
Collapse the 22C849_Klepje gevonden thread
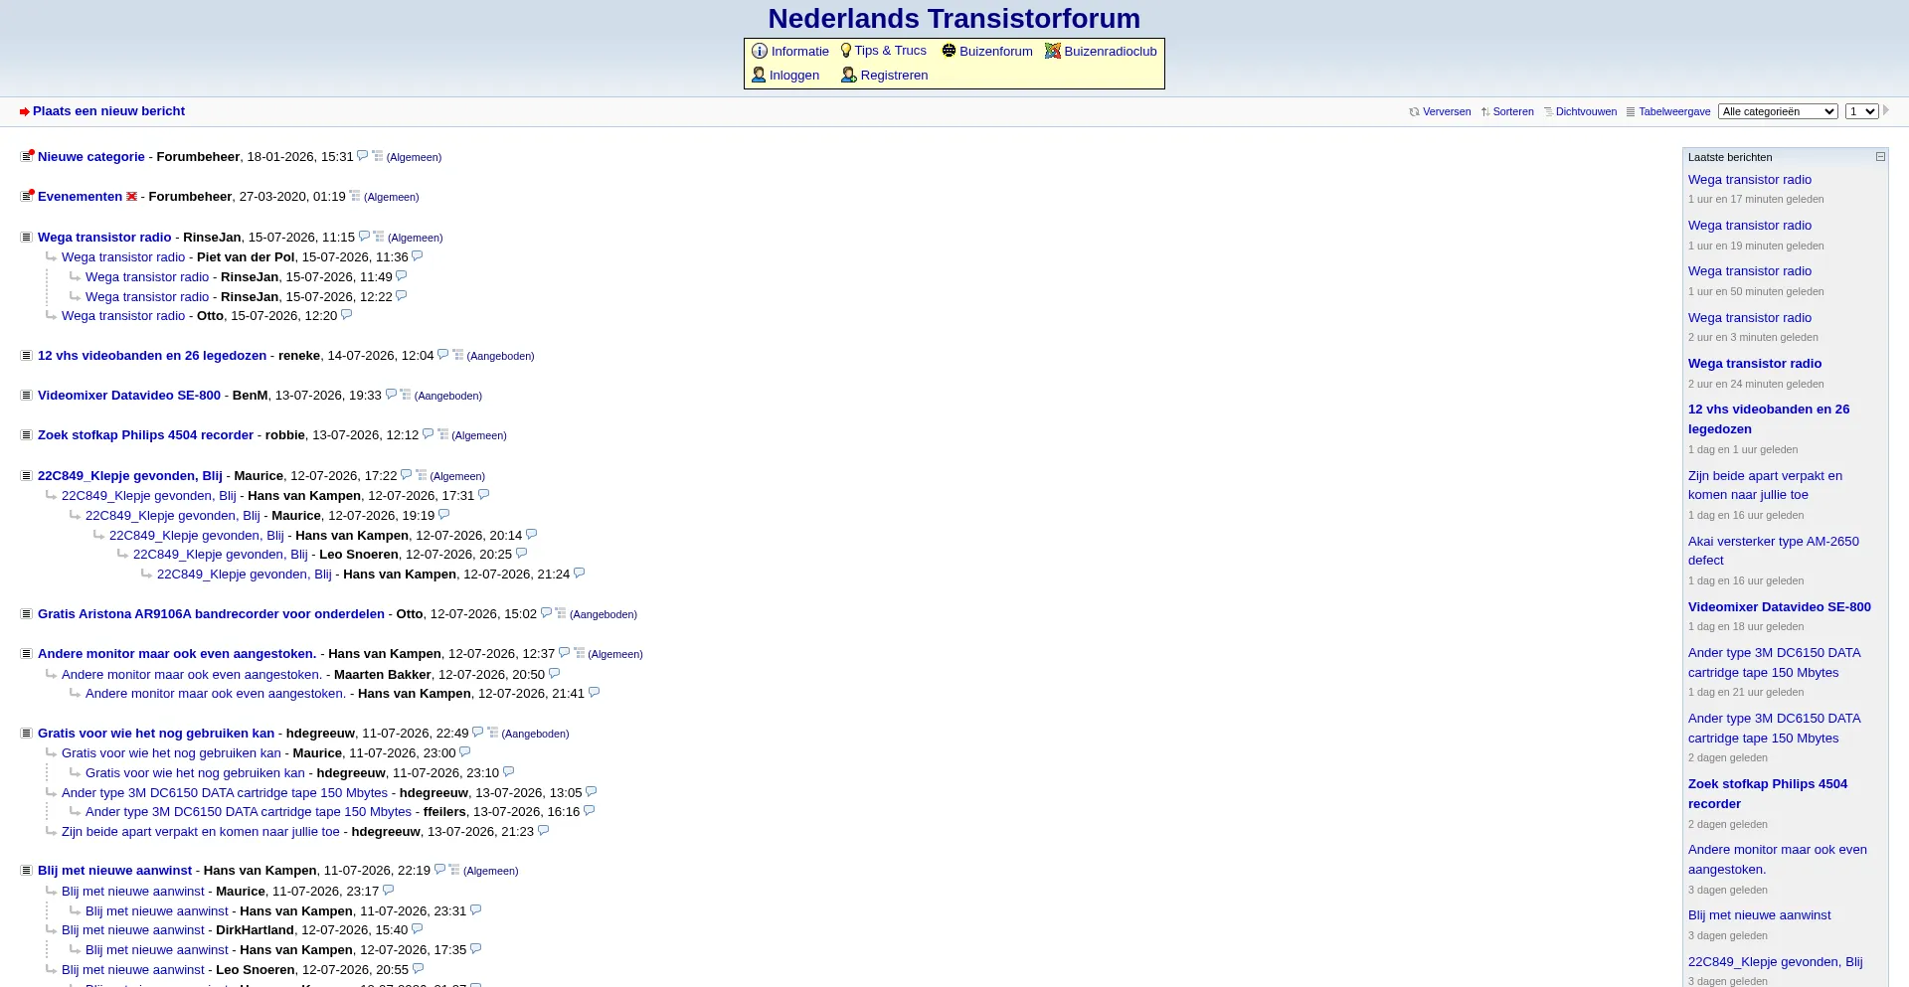(26, 475)
